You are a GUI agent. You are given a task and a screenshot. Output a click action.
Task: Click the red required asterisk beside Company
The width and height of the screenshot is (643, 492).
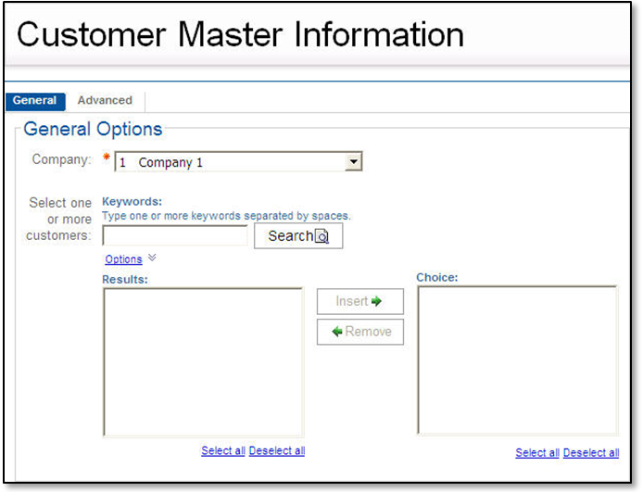coord(106,159)
